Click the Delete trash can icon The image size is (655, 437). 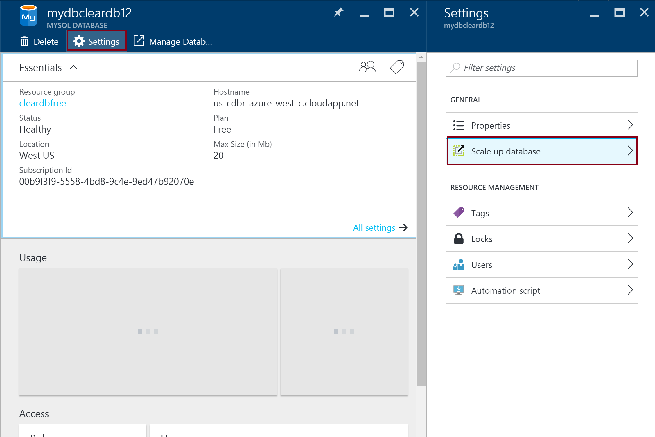[24, 41]
